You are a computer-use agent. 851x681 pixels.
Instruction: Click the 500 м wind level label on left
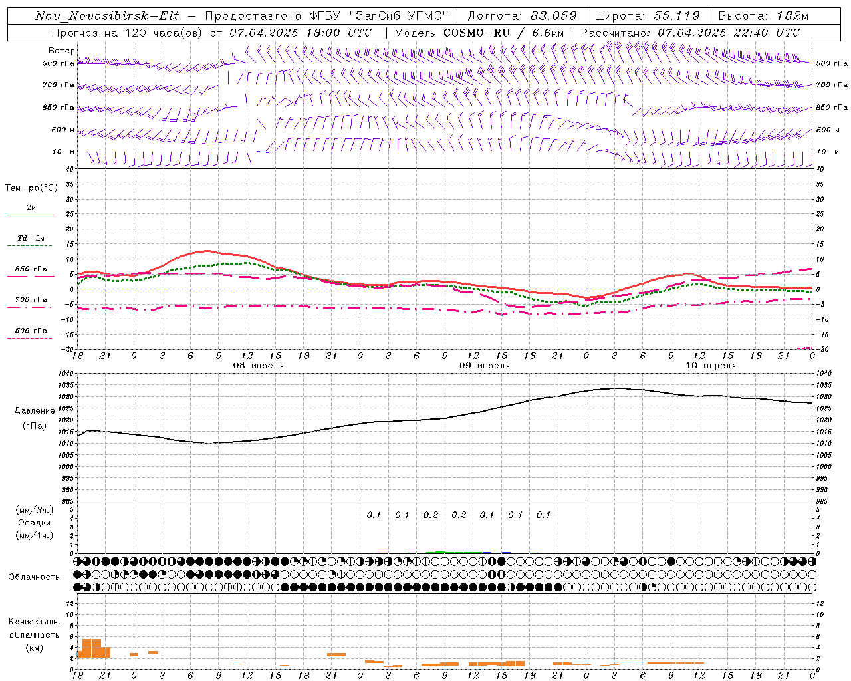coord(63,130)
